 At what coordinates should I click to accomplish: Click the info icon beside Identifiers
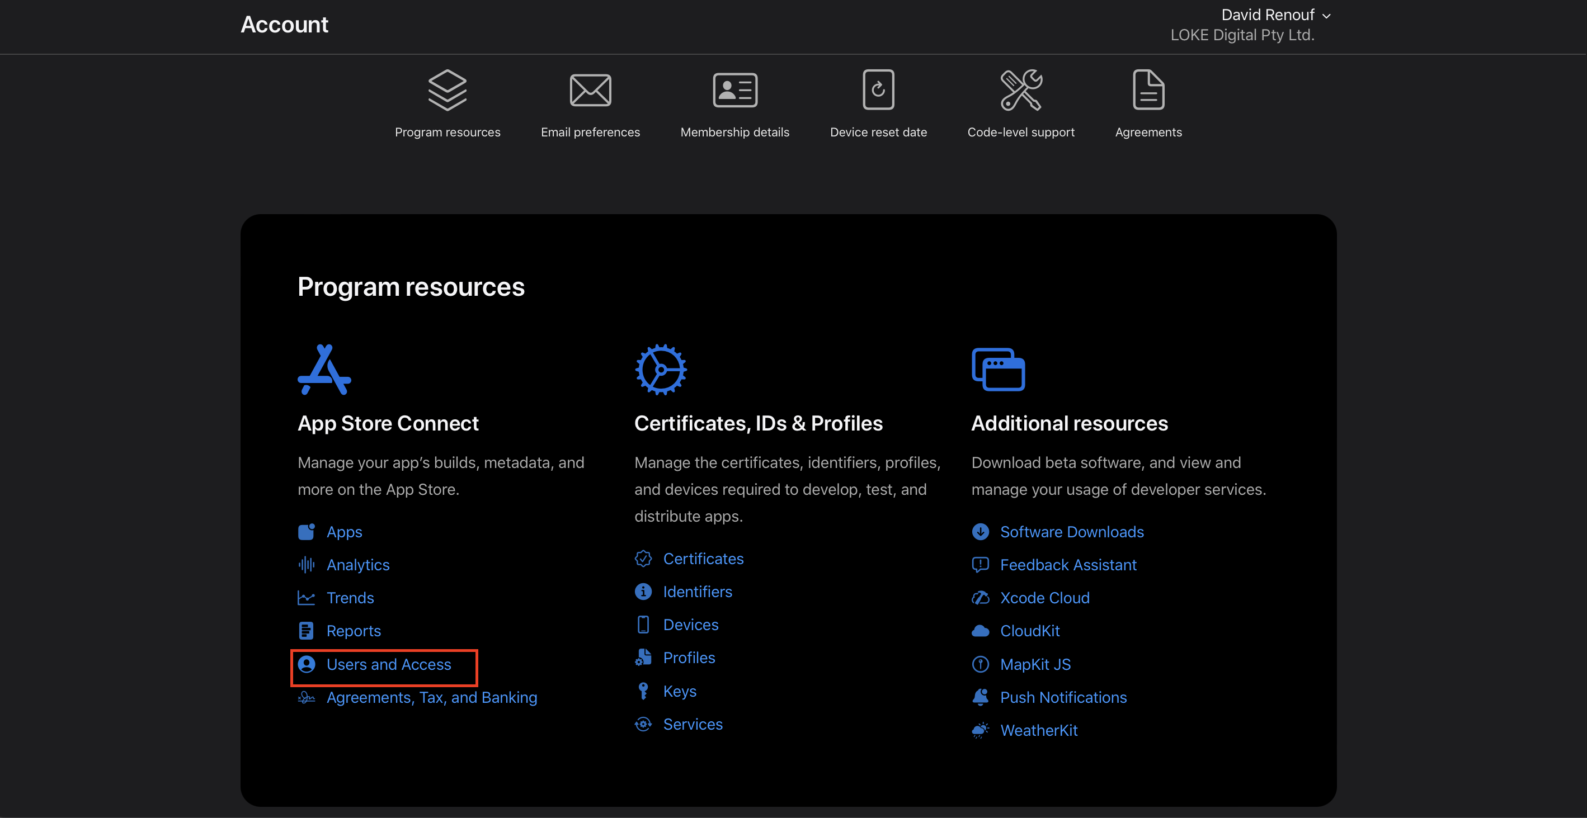643,592
